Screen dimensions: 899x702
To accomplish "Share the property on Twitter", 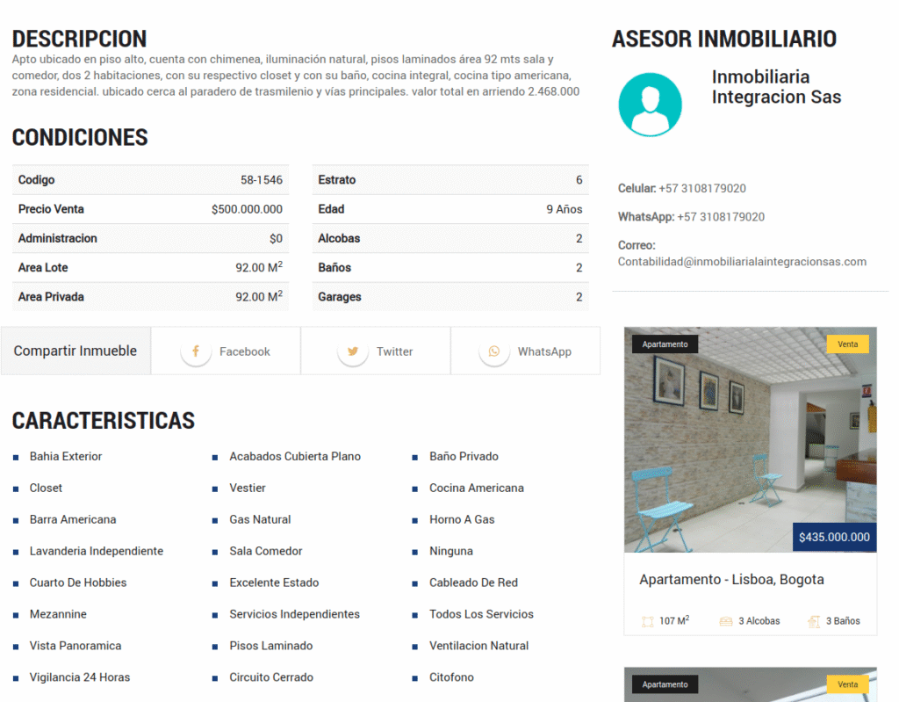I will click(x=375, y=351).
